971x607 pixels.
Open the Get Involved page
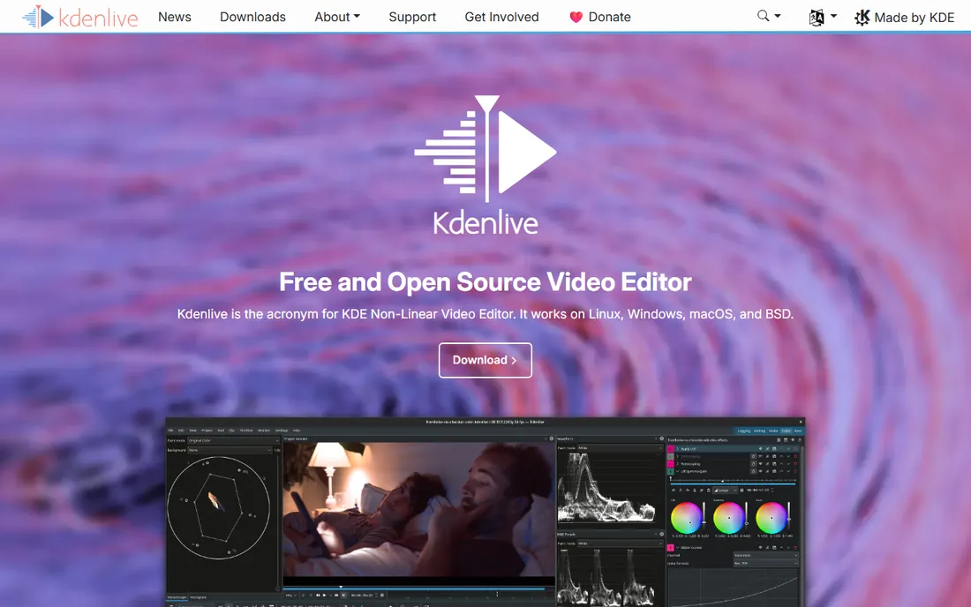click(501, 17)
